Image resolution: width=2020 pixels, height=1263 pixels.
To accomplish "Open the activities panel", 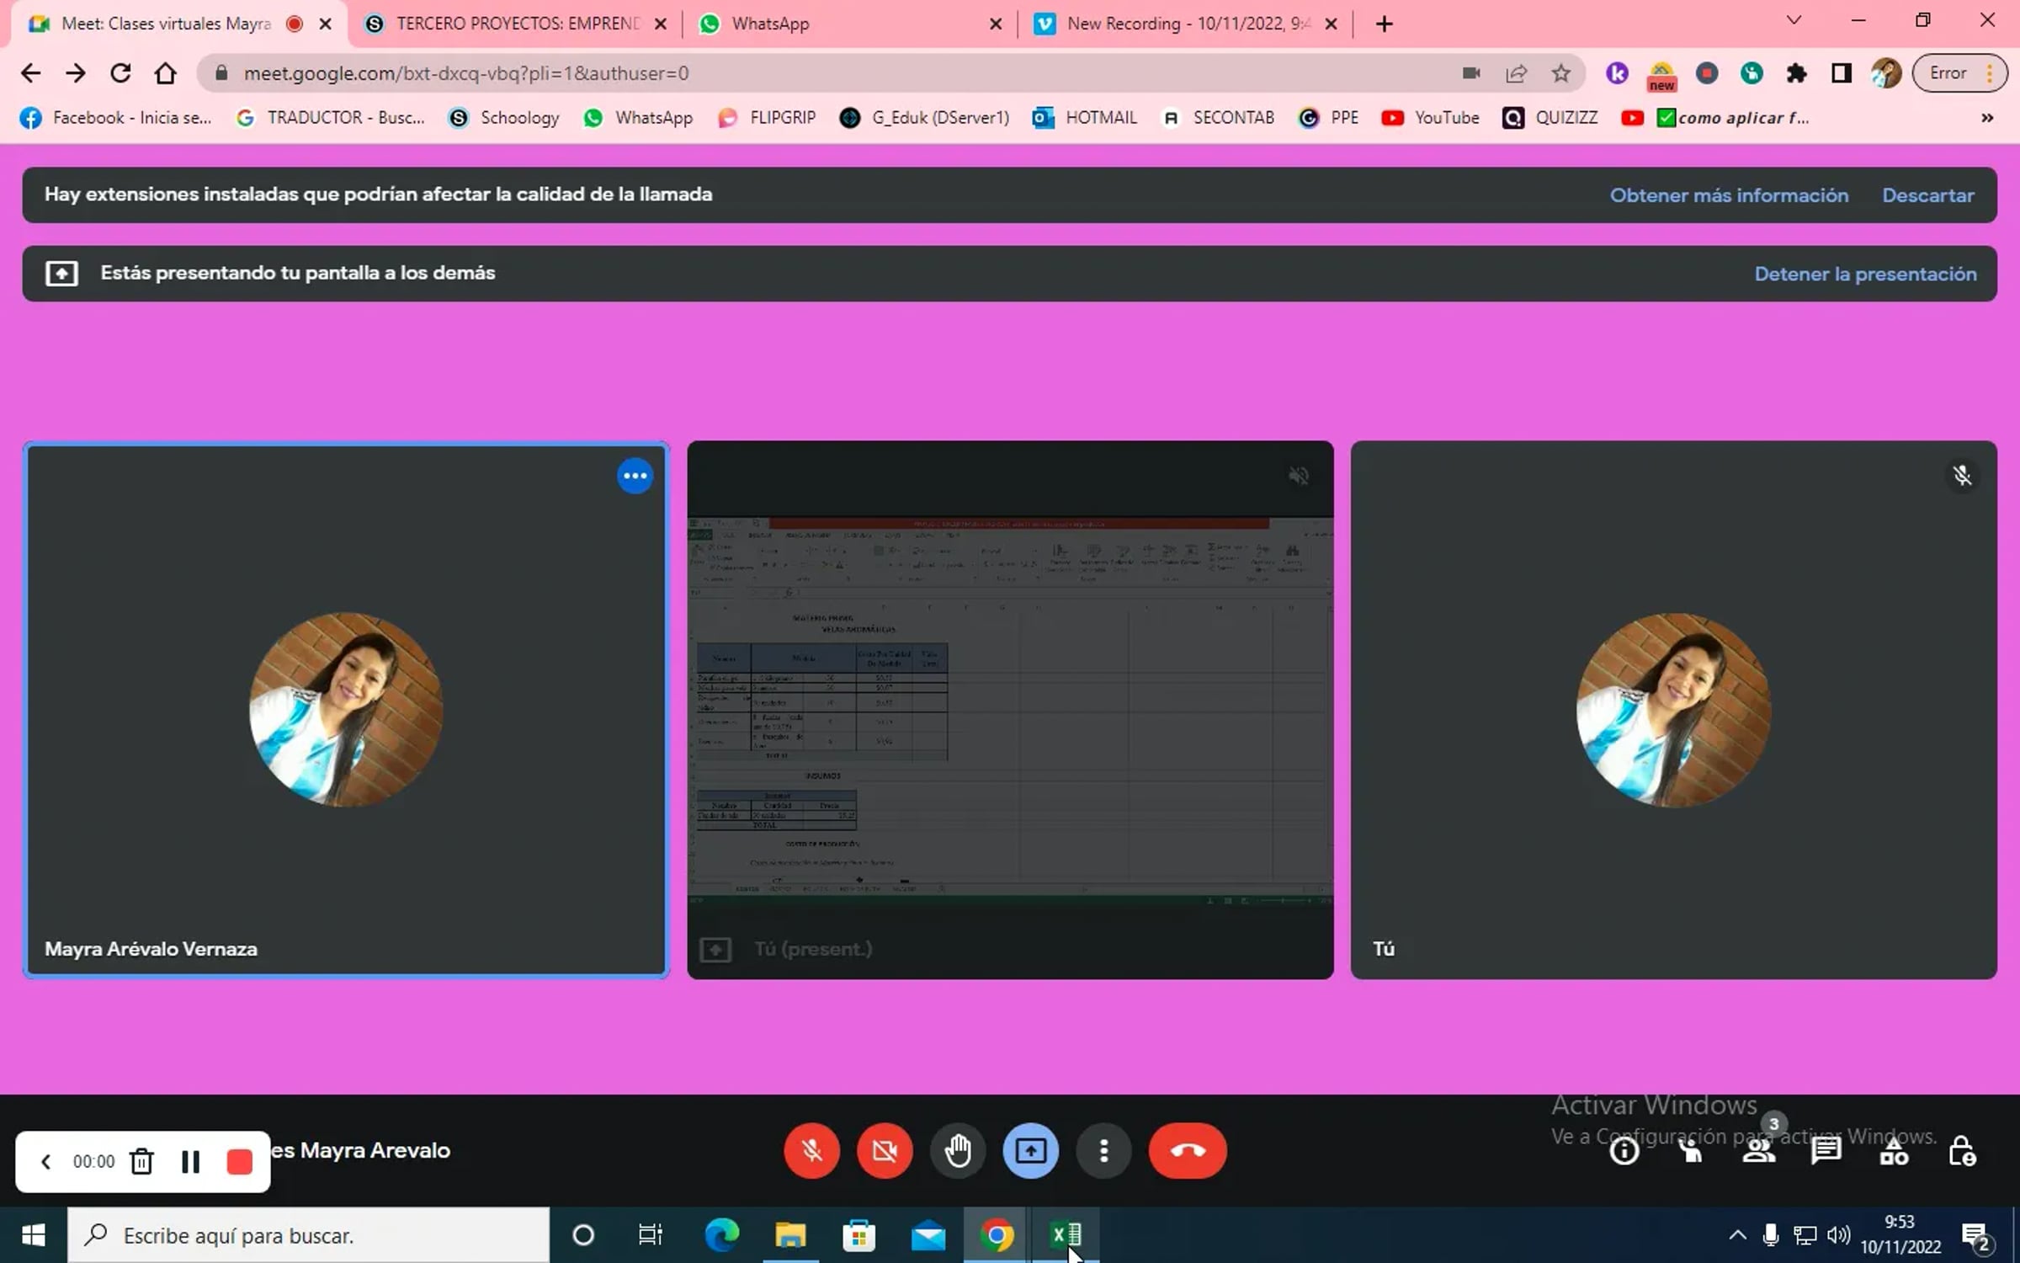I will click(x=1895, y=1151).
